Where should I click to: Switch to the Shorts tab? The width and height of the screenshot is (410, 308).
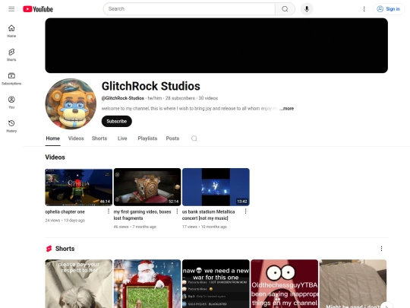tap(99, 138)
